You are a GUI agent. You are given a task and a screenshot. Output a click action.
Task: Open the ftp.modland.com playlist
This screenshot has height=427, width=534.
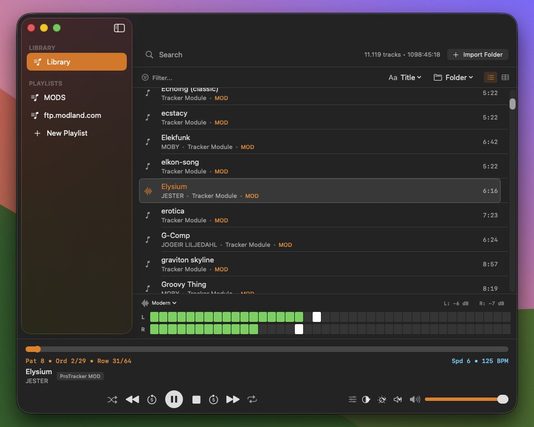77,116
